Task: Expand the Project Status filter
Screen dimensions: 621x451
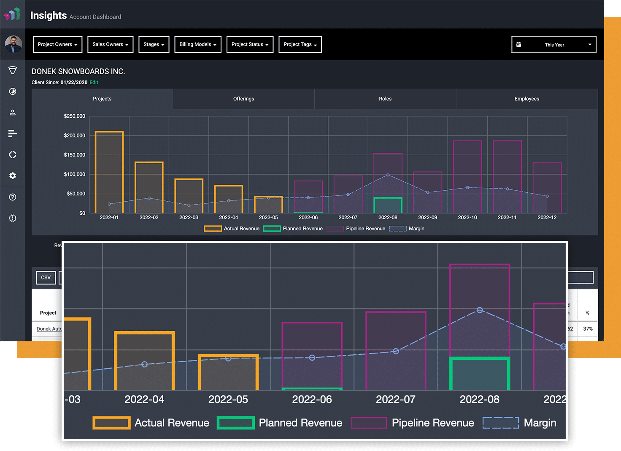Action: point(250,44)
